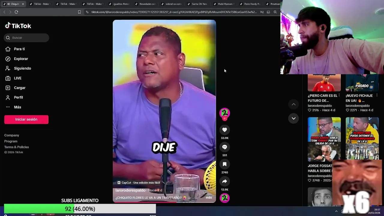Click the site settings icon beside the URL
Viewport: 384px width, 216px height.
pos(87,12)
